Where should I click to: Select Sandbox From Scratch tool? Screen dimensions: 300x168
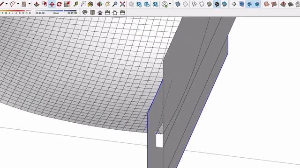pos(274,4)
